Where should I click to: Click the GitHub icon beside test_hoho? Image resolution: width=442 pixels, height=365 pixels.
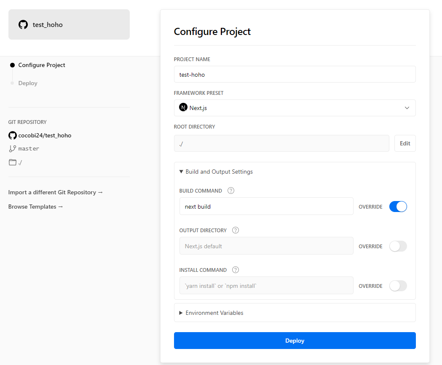(x=23, y=24)
